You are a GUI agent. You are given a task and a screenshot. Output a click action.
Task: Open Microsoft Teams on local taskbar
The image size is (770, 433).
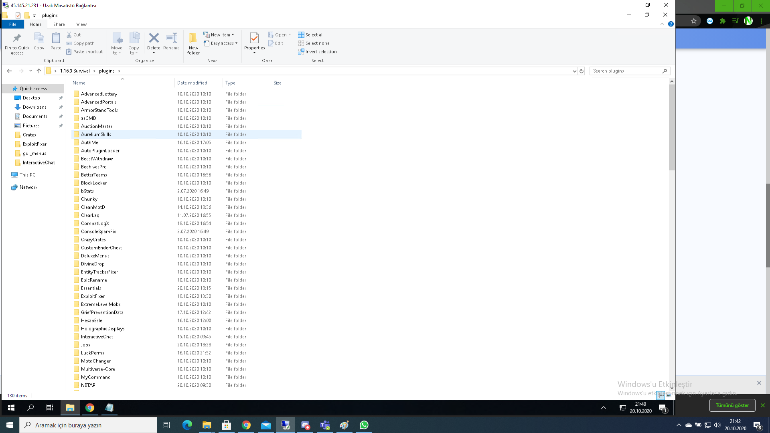(325, 425)
